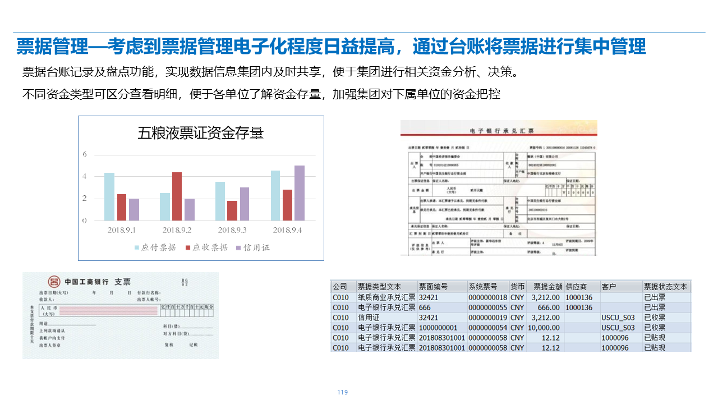This screenshot has height=404, width=718.
Task: Select the 10,000.00 amount cell
Action: coord(545,328)
